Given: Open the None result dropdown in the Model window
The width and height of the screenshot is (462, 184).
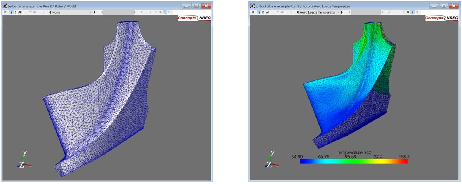Looking at the screenshot, I should (72, 12).
